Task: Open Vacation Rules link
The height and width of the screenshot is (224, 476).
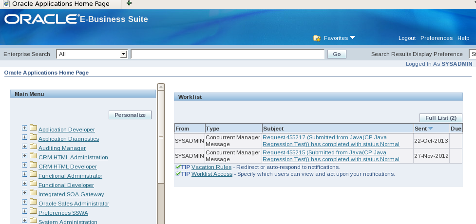Action: [211, 167]
